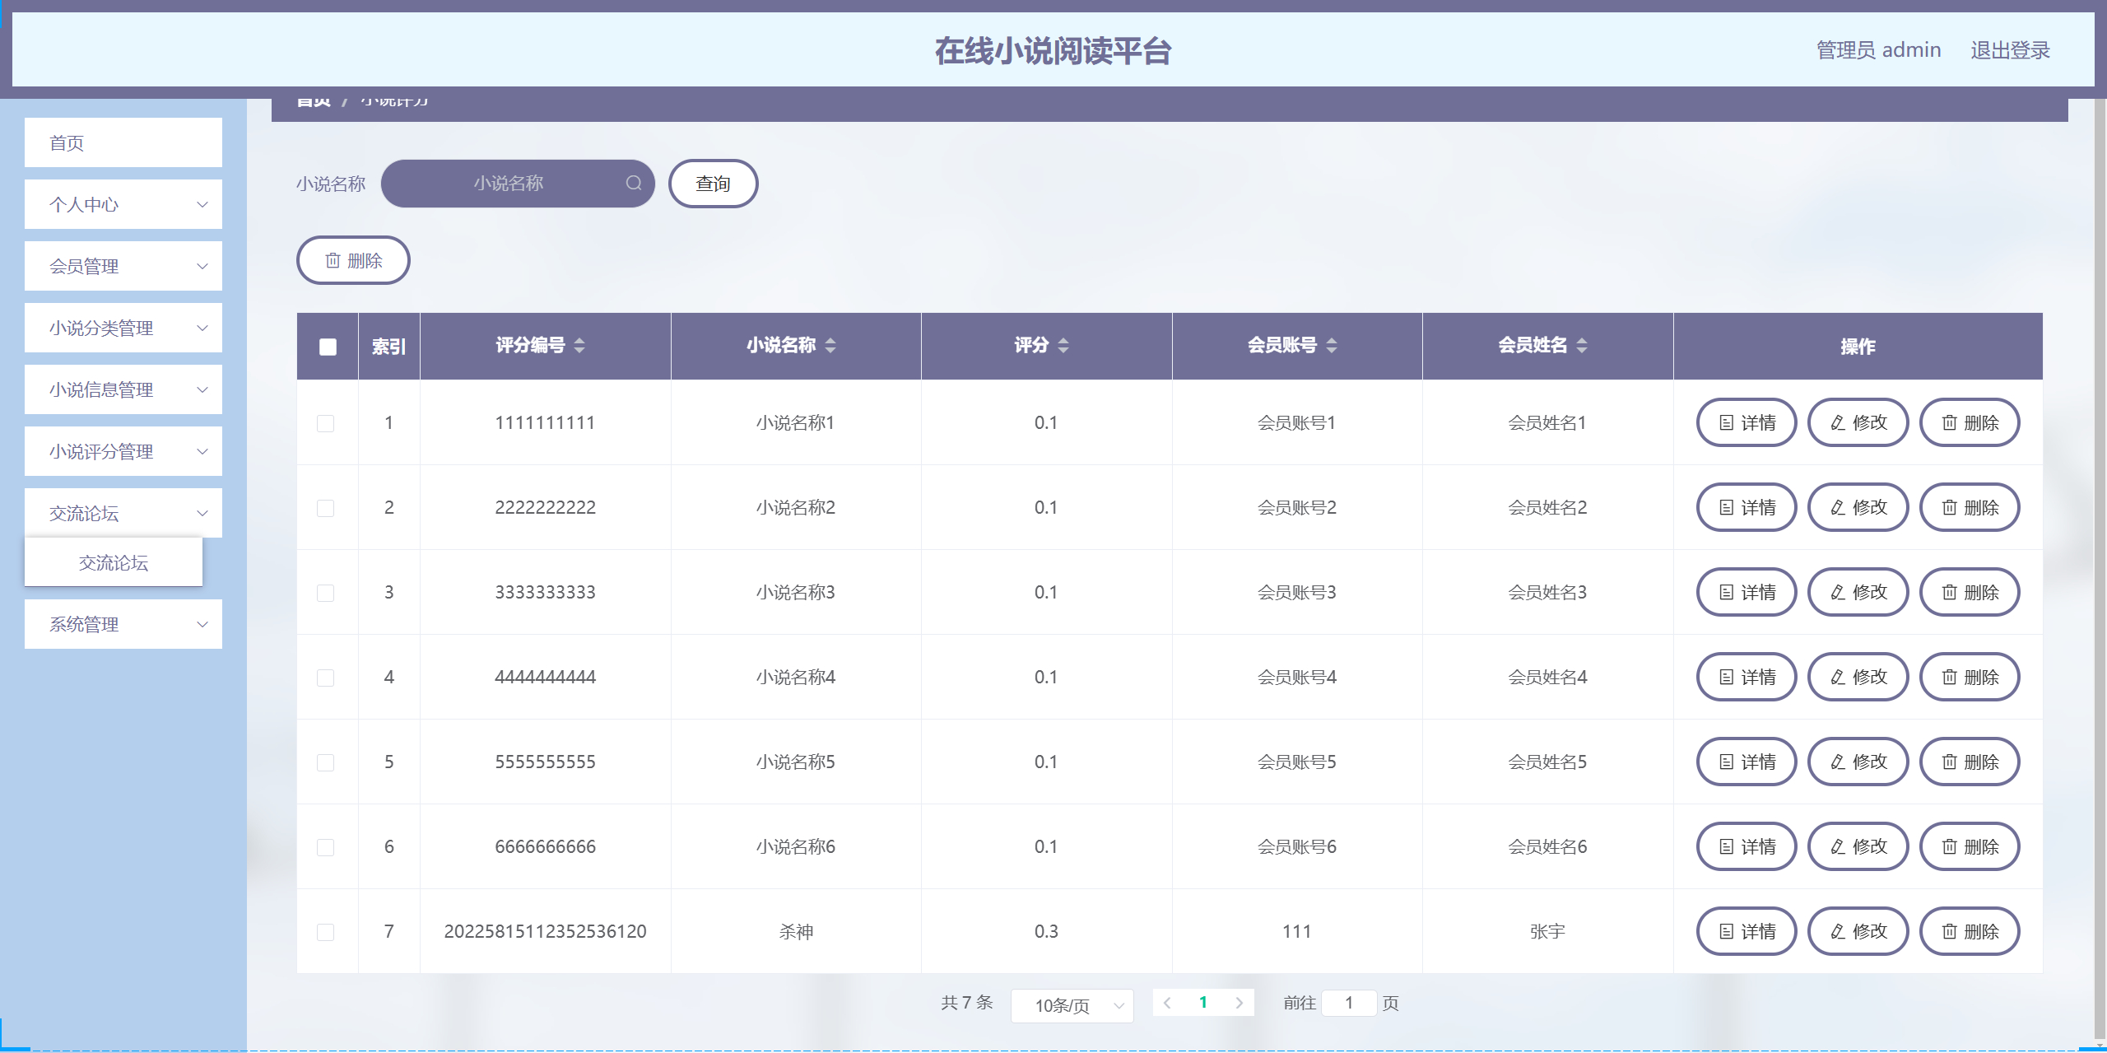Sort by 会员姓名 column arrows
Image resolution: width=2107 pixels, height=1053 pixels.
point(1582,346)
